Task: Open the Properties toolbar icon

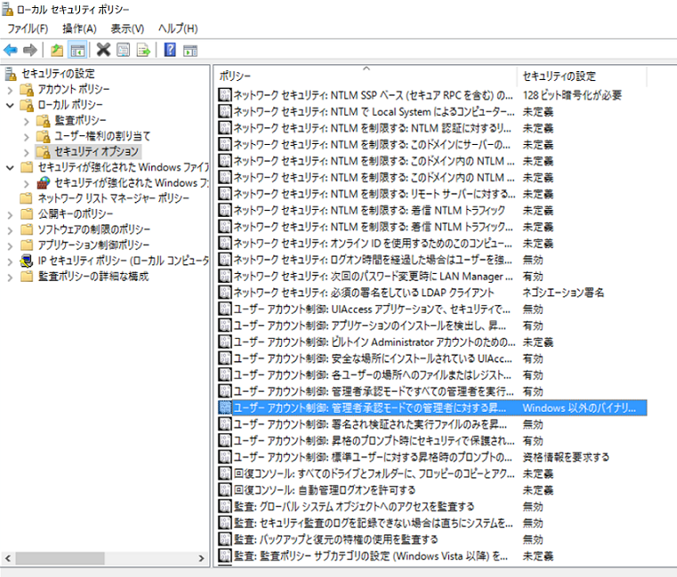Action: click(123, 50)
